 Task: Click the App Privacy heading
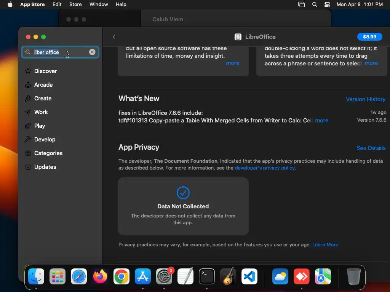[x=139, y=147]
